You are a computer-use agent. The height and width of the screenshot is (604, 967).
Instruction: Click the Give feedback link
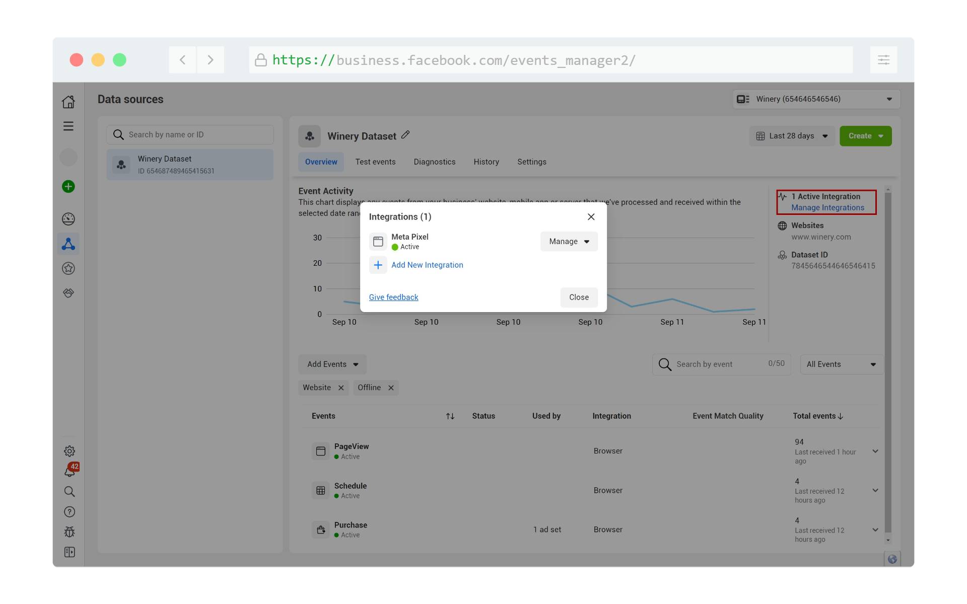pos(394,297)
